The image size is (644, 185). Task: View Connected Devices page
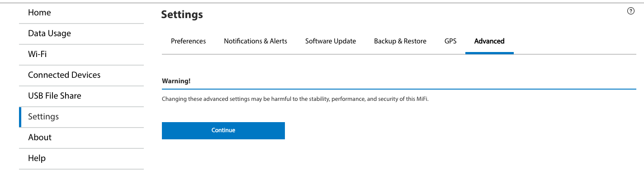pyautogui.click(x=81, y=75)
